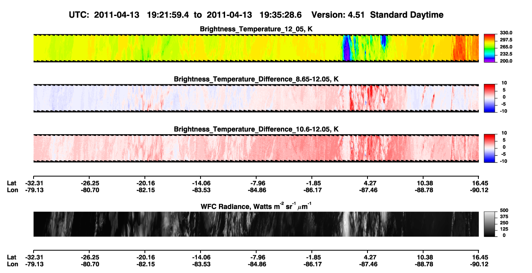Screen dimensions: 532x273
Task: Click longitude -79.13 on the bottom axis
Action: pyautogui.click(x=34, y=264)
